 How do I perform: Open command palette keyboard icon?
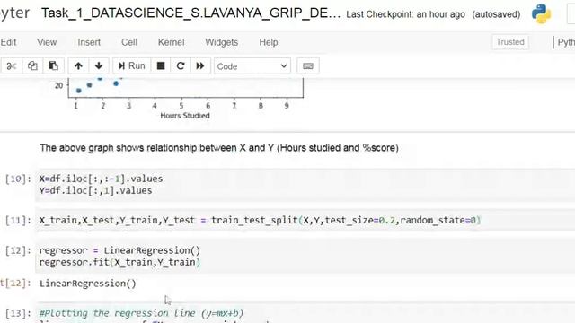307,66
